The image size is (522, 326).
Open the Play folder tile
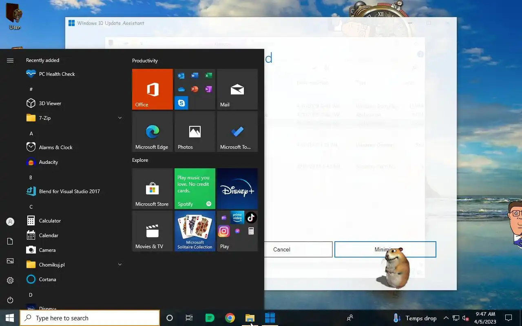[237, 231]
